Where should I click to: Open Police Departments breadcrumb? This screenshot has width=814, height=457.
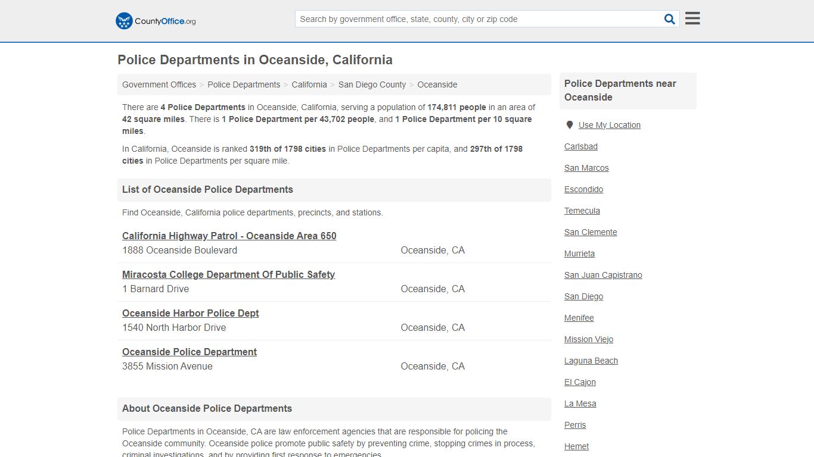coord(244,84)
